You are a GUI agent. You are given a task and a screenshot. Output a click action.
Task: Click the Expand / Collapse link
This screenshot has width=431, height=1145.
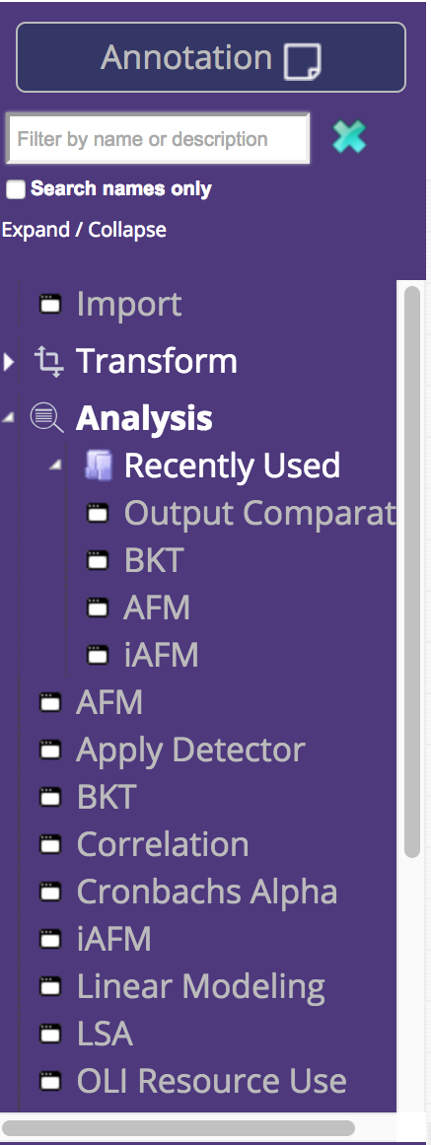[x=84, y=230]
